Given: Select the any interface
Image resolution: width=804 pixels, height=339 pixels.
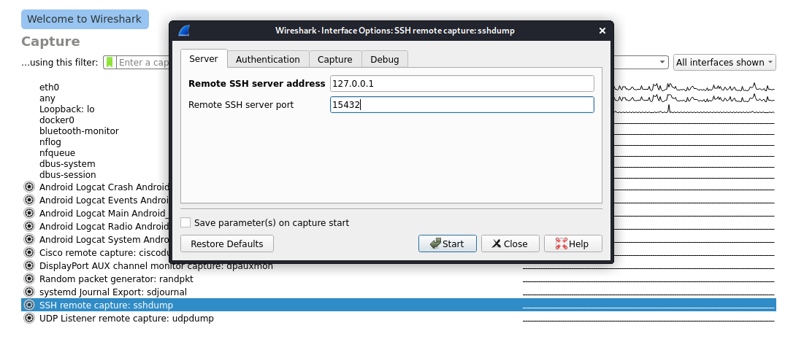Looking at the screenshot, I should click(47, 98).
